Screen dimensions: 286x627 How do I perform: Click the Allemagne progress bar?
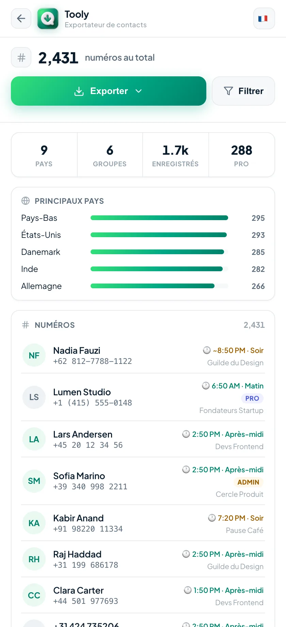click(x=159, y=286)
